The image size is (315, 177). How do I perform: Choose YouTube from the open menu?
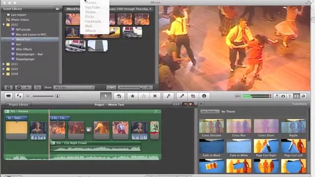point(94,7)
